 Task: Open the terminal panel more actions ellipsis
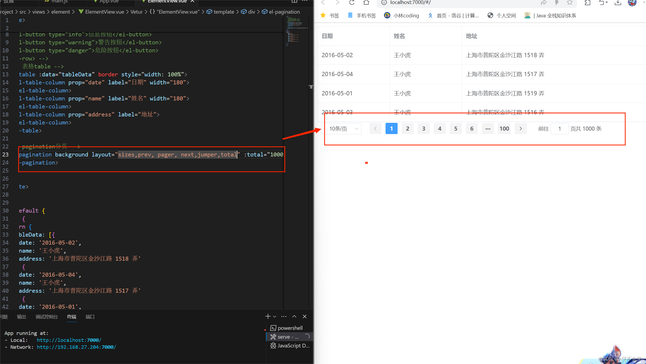(284, 316)
